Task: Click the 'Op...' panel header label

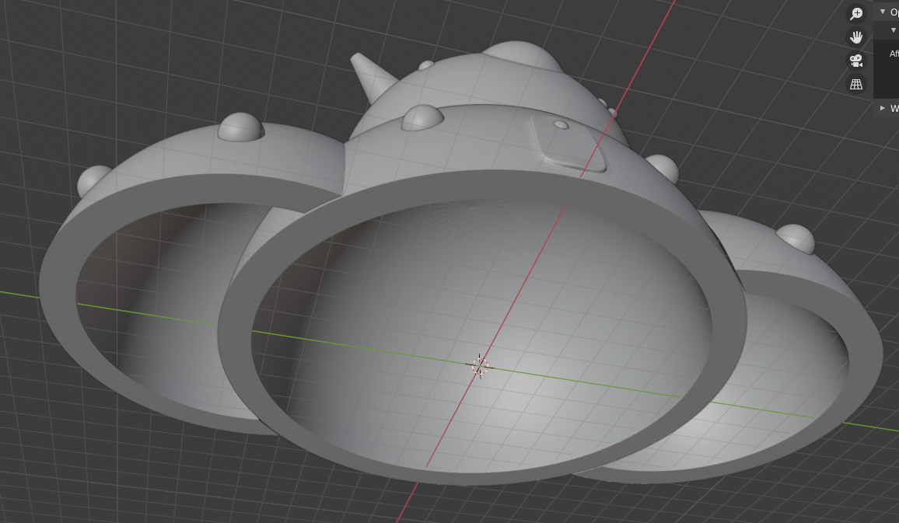Action: [x=893, y=12]
